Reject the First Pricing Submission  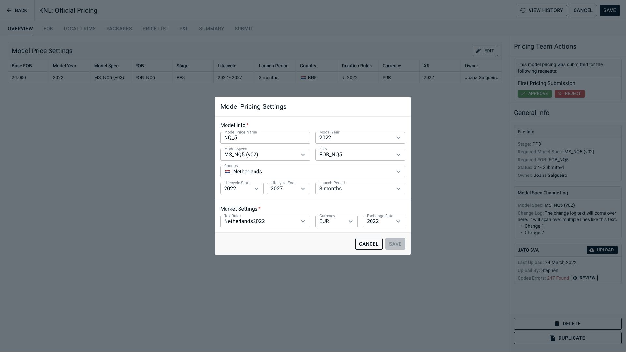[x=570, y=94]
